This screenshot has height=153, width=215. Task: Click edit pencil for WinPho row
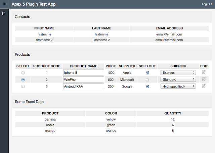pyautogui.click(x=204, y=80)
